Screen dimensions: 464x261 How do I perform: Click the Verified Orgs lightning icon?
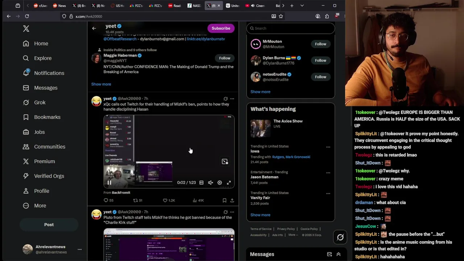pos(26,176)
